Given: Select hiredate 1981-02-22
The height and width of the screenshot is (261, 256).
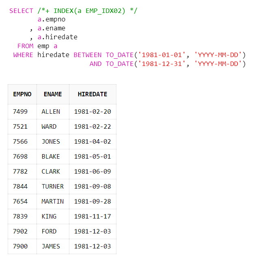Looking at the screenshot, I should [93, 127].
